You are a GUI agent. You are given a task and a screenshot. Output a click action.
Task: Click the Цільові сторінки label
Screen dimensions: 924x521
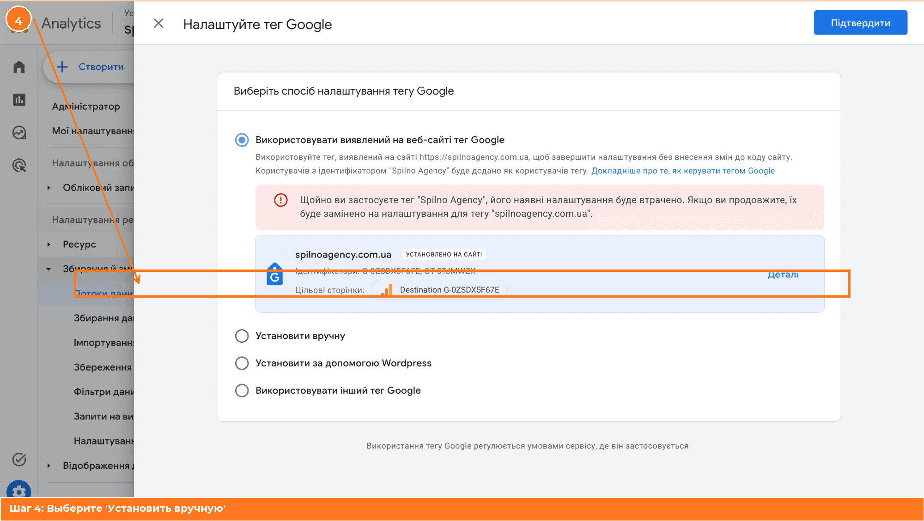tap(329, 290)
